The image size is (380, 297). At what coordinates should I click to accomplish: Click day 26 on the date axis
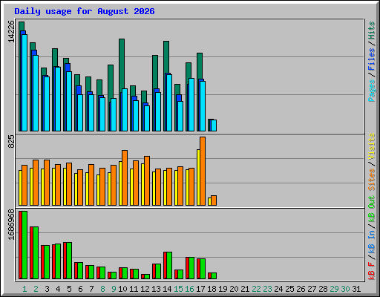[301, 289]
